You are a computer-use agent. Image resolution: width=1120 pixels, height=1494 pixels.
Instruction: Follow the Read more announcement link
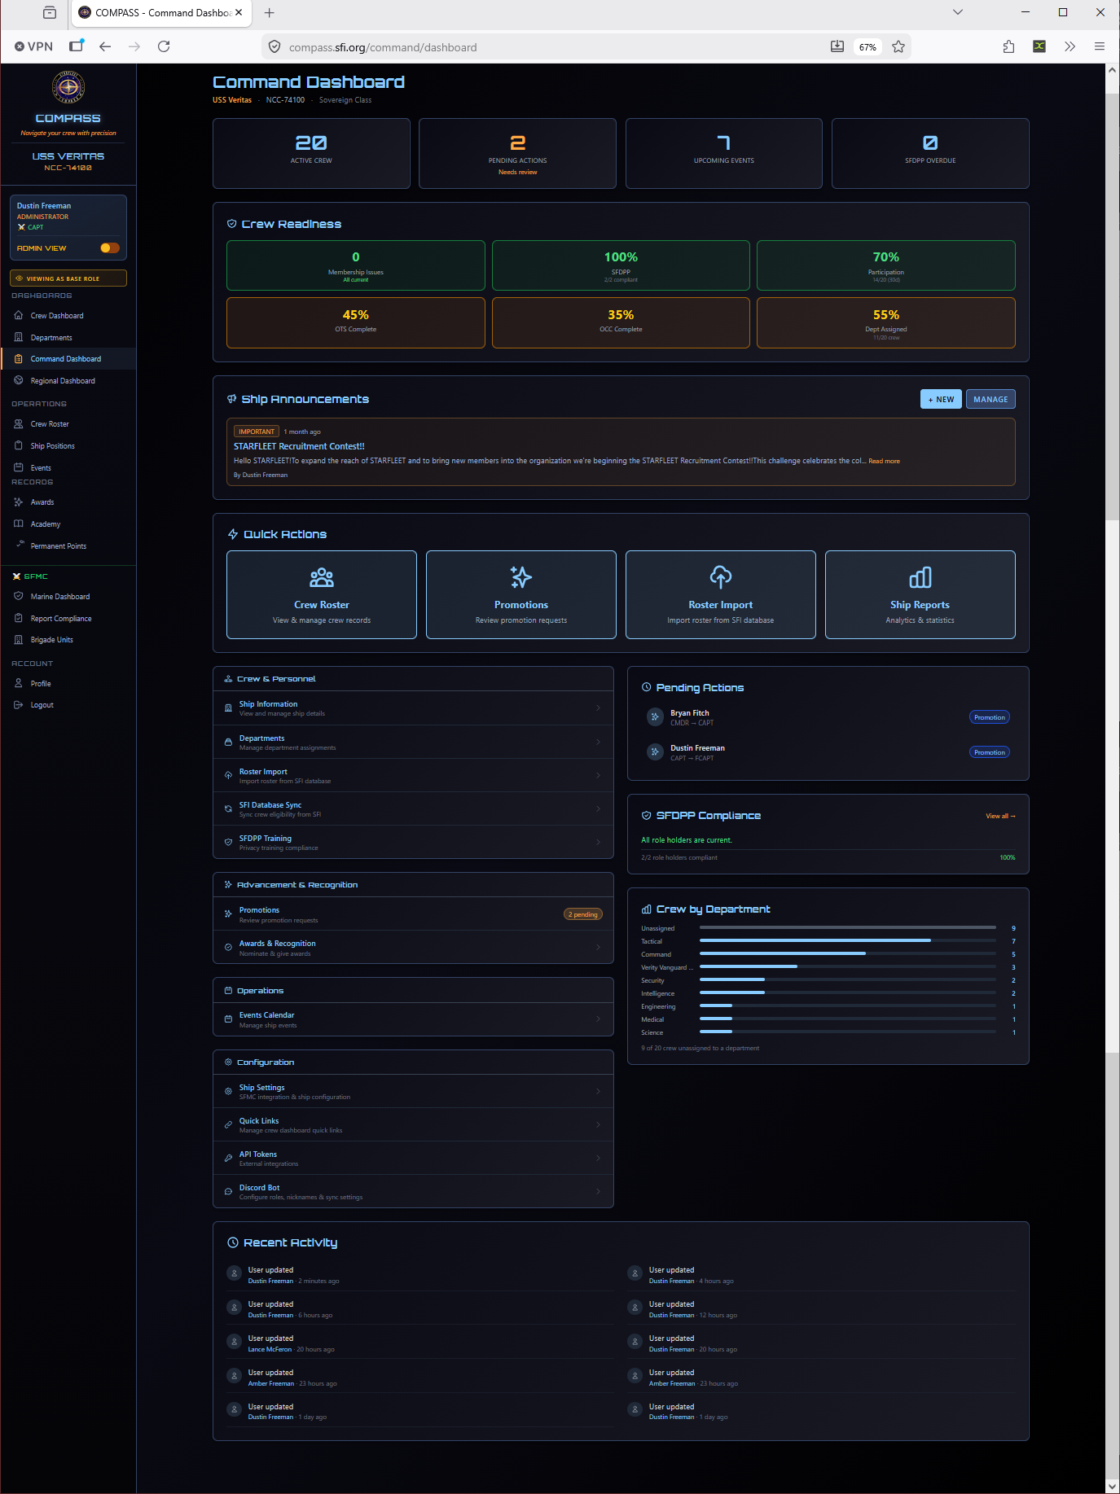point(884,462)
